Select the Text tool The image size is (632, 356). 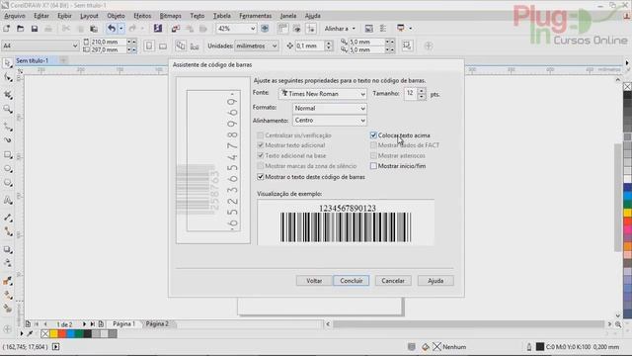click(8, 200)
